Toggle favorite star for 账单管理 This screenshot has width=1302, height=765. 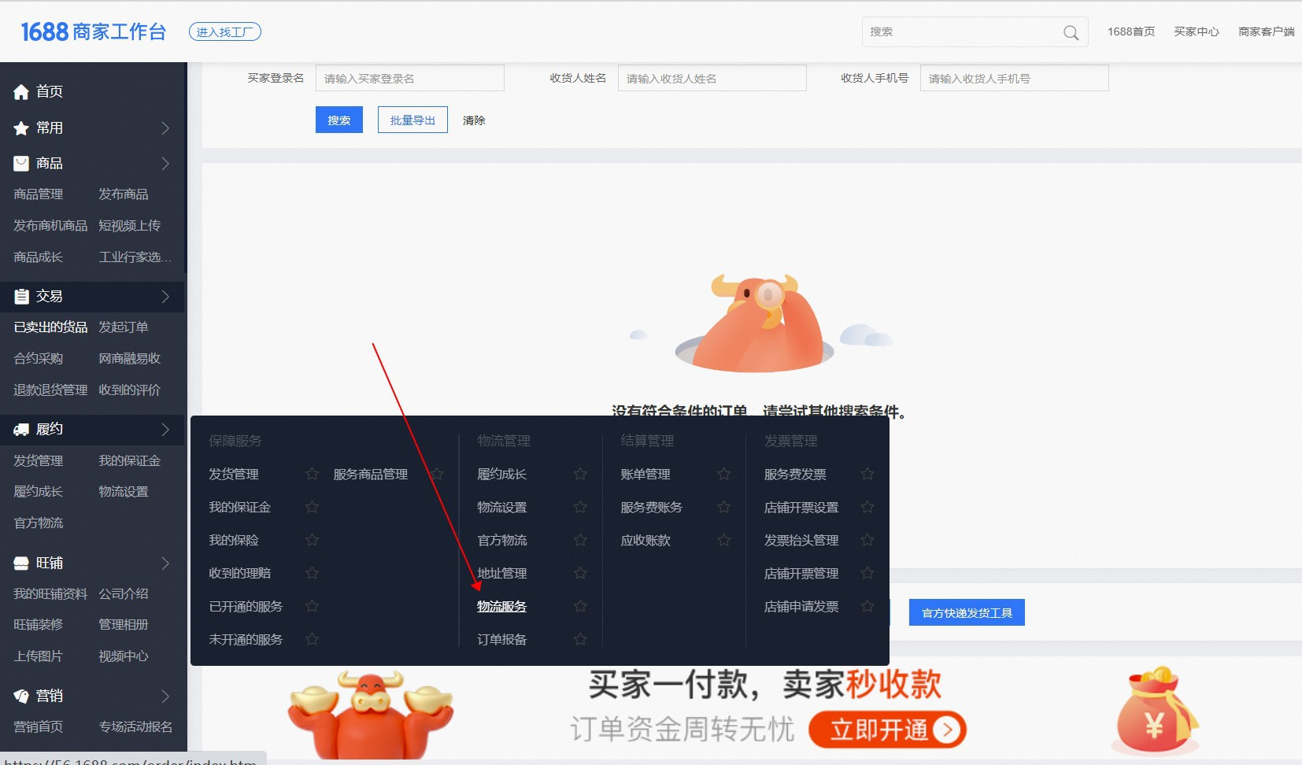(723, 474)
